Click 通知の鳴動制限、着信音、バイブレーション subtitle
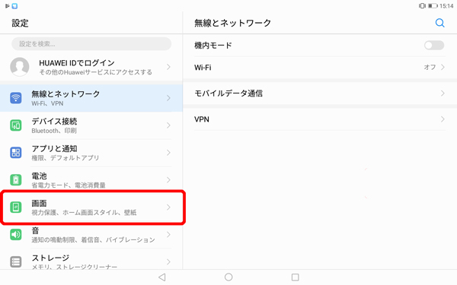This screenshot has width=457, height=285. click(93, 240)
